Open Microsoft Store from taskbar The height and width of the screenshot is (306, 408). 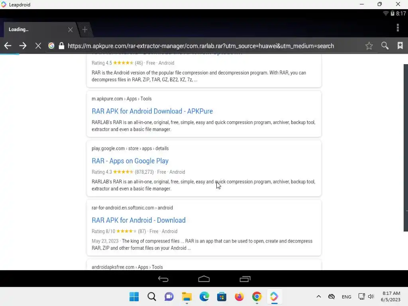[x=222, y=296]
